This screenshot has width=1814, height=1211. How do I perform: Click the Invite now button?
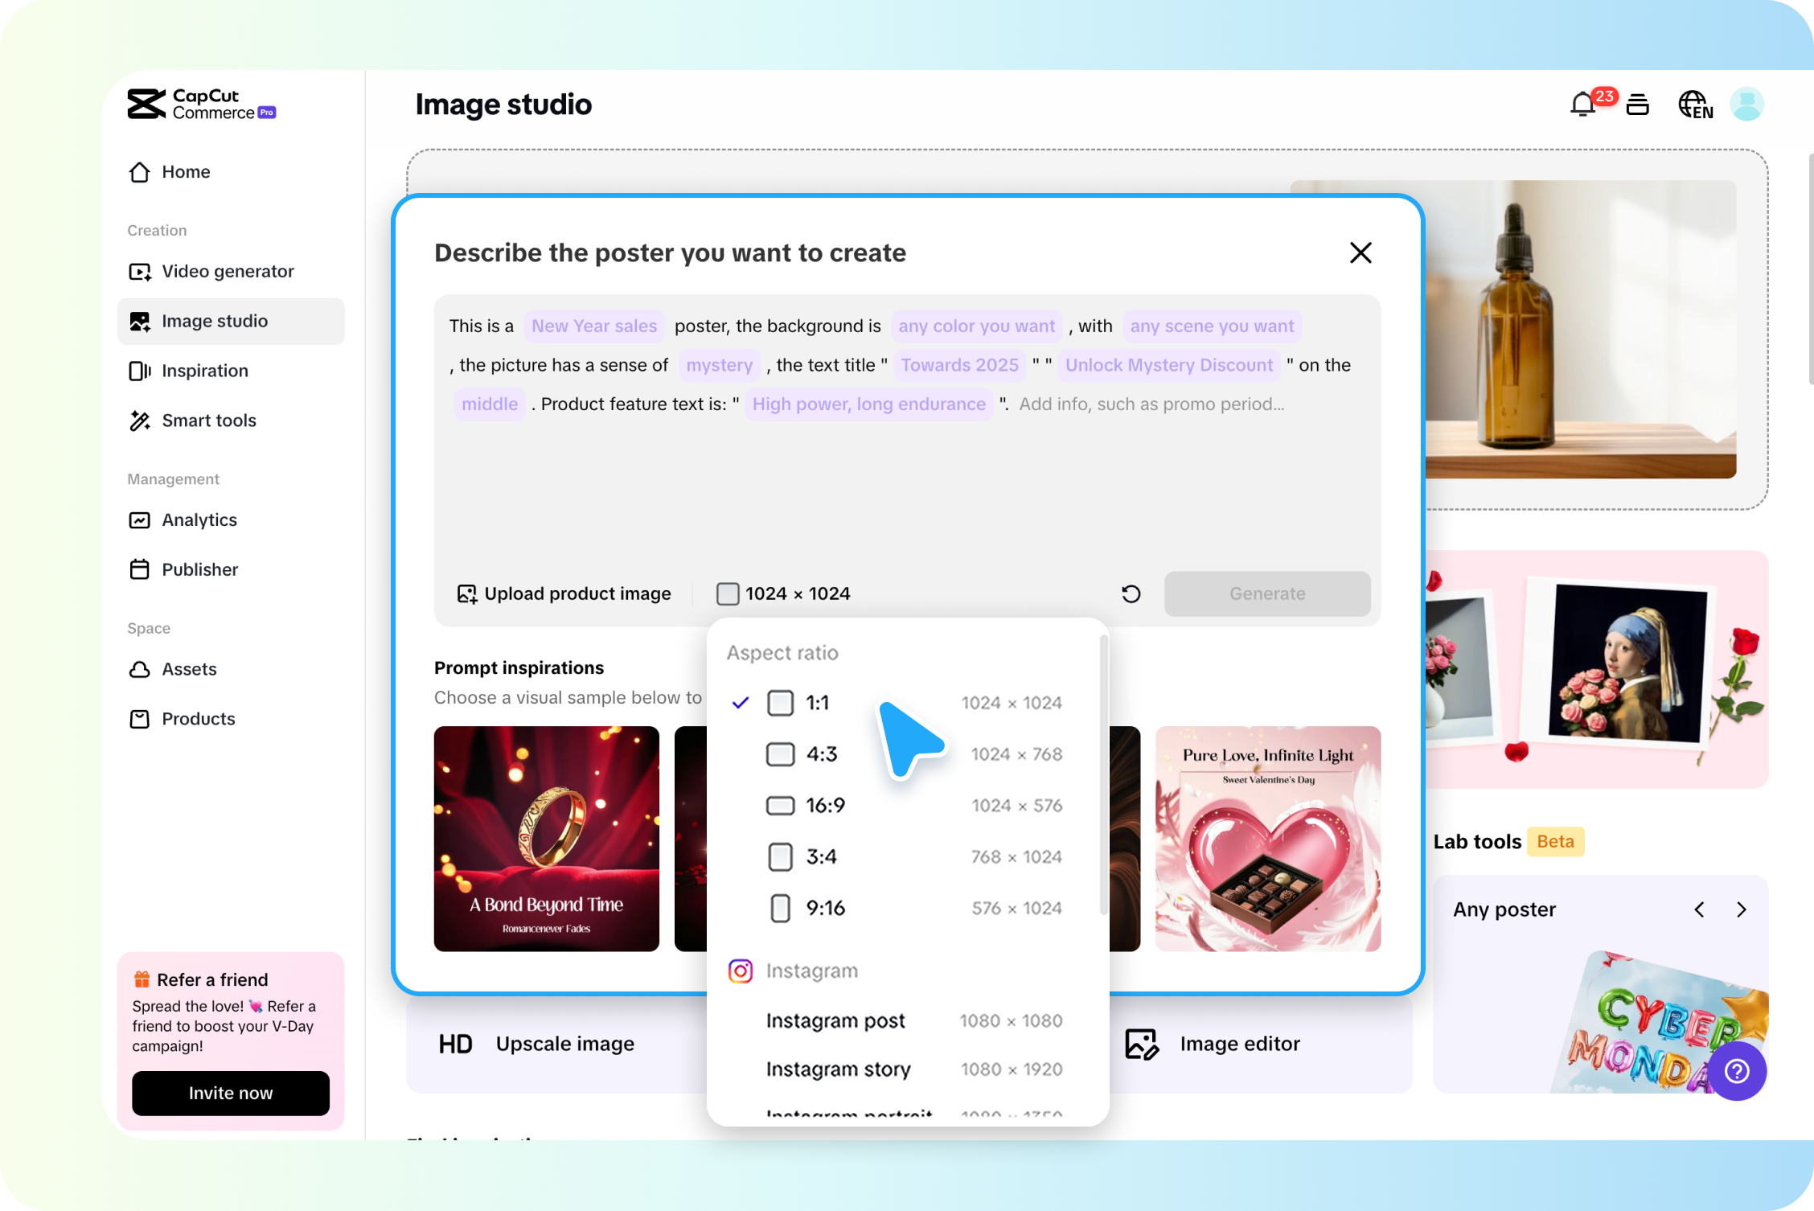pos(230,1093)
